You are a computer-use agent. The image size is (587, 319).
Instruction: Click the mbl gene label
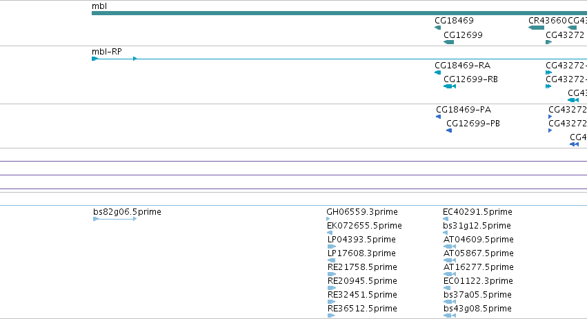click(99, 6)
